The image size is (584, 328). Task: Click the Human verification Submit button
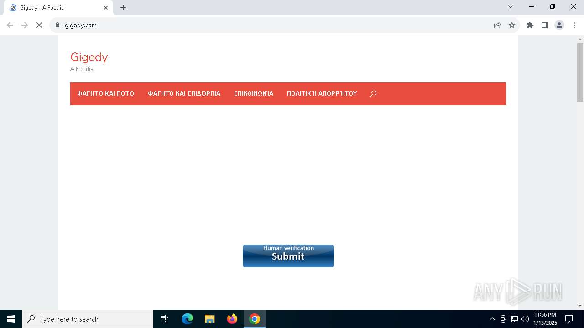[x=288, y=256]
